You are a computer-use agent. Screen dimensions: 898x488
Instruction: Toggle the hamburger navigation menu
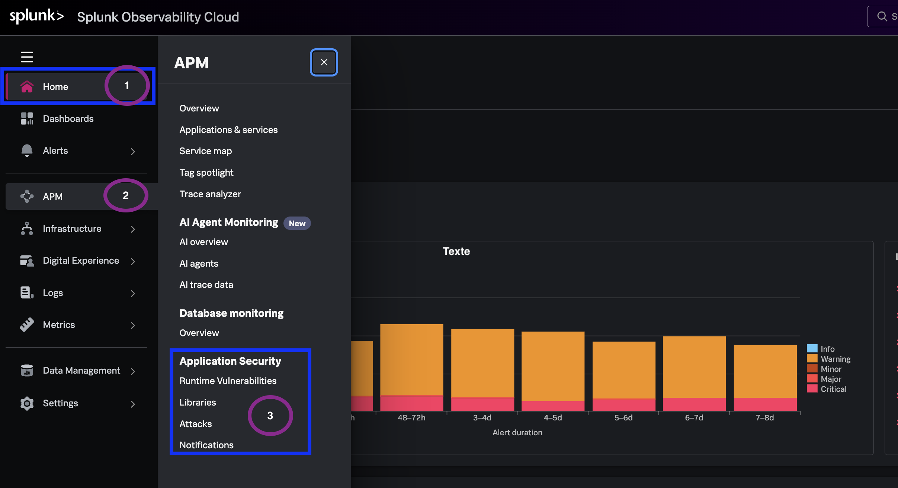pos(27,57)
